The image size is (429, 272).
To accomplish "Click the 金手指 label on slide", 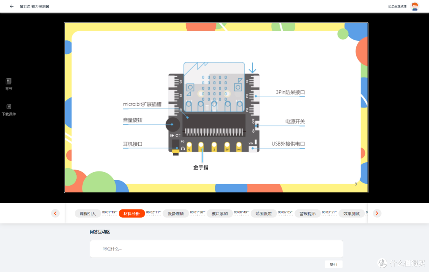I will (x=201, y=167).
